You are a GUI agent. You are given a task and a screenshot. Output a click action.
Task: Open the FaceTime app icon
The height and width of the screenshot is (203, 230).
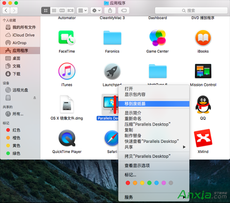67,37
